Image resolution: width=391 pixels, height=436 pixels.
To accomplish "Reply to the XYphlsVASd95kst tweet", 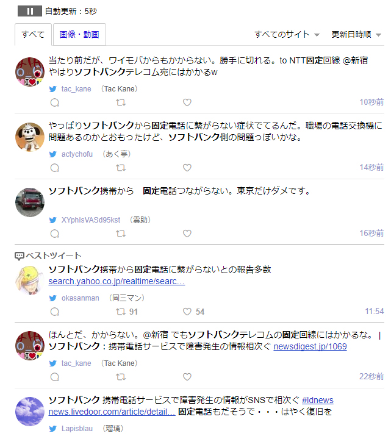I will [55, 234].
